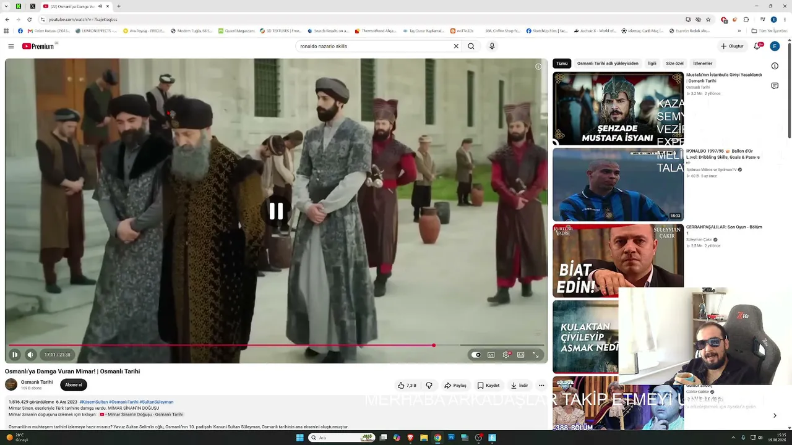Close the YouTube browser tab
The image size is (792, 445).
pyautogui.click(x=108, y=6)
